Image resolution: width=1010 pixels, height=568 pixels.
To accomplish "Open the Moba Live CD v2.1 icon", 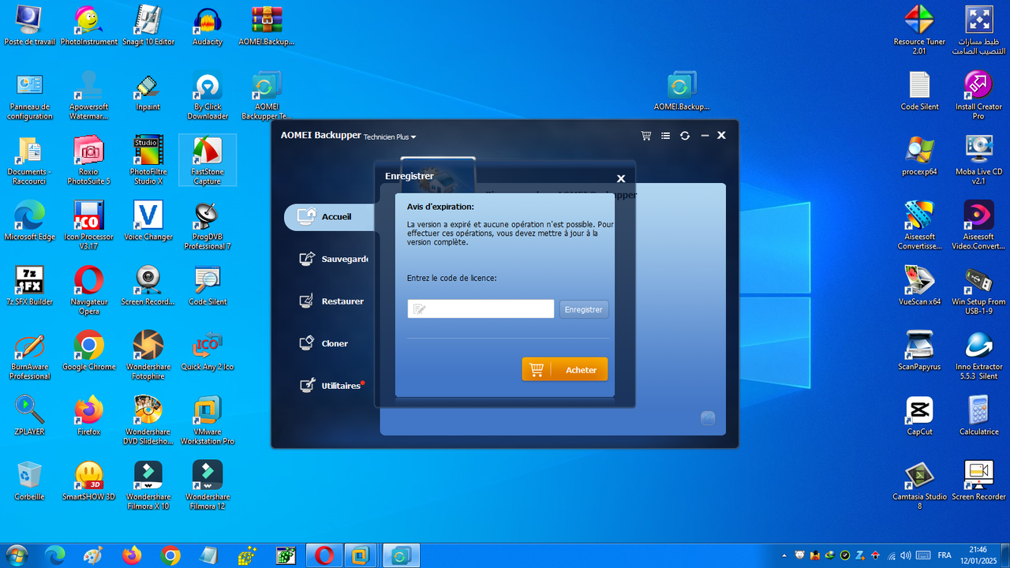I will click(978, 160).
